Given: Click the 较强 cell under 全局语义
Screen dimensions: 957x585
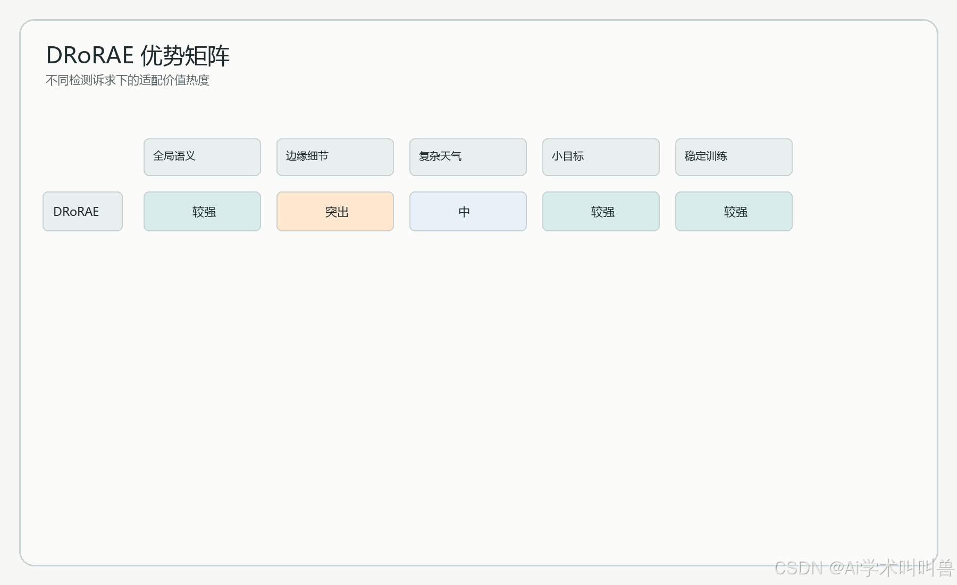Looking at the screenshot, I should (x=202, y=211).
